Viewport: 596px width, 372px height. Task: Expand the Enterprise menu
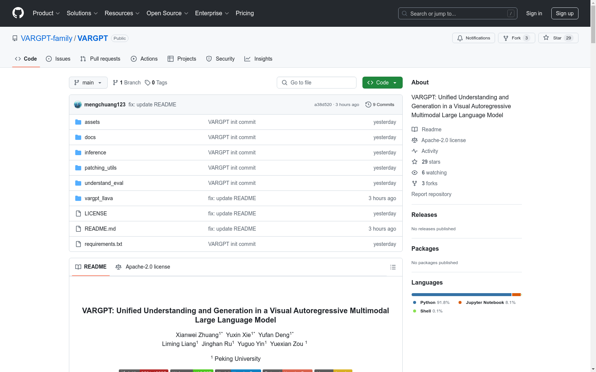click(212, 13)
